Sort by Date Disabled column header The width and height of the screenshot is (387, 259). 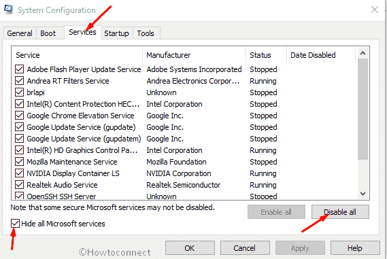(321, 55)
